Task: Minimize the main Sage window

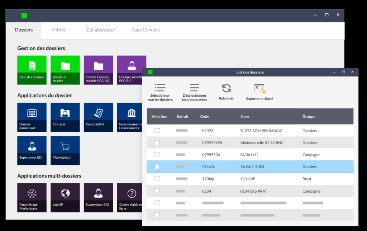Action: [315, 15]
